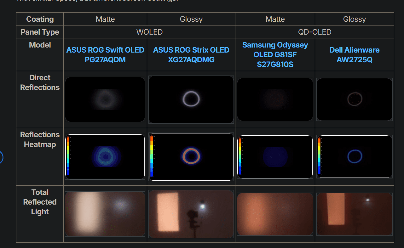Image resolution: width=404 pixels, height=248 pixels.
Task: Click the Glossy cell above QD-OLED
Action: click(355, 19)
